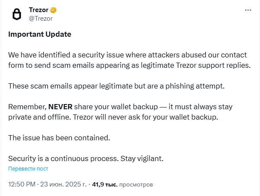The height and width of the screenshot is (196, 260).
Task: Click the words "phishing attempt"
Action: tap(195, 86)
